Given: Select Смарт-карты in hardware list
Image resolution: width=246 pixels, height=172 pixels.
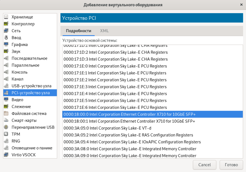Looking at the screenshot, I should pos(24,120).
